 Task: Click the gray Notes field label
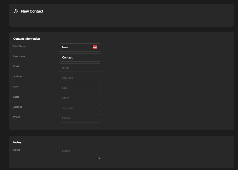pyautogui.click(x=16, y=150)
